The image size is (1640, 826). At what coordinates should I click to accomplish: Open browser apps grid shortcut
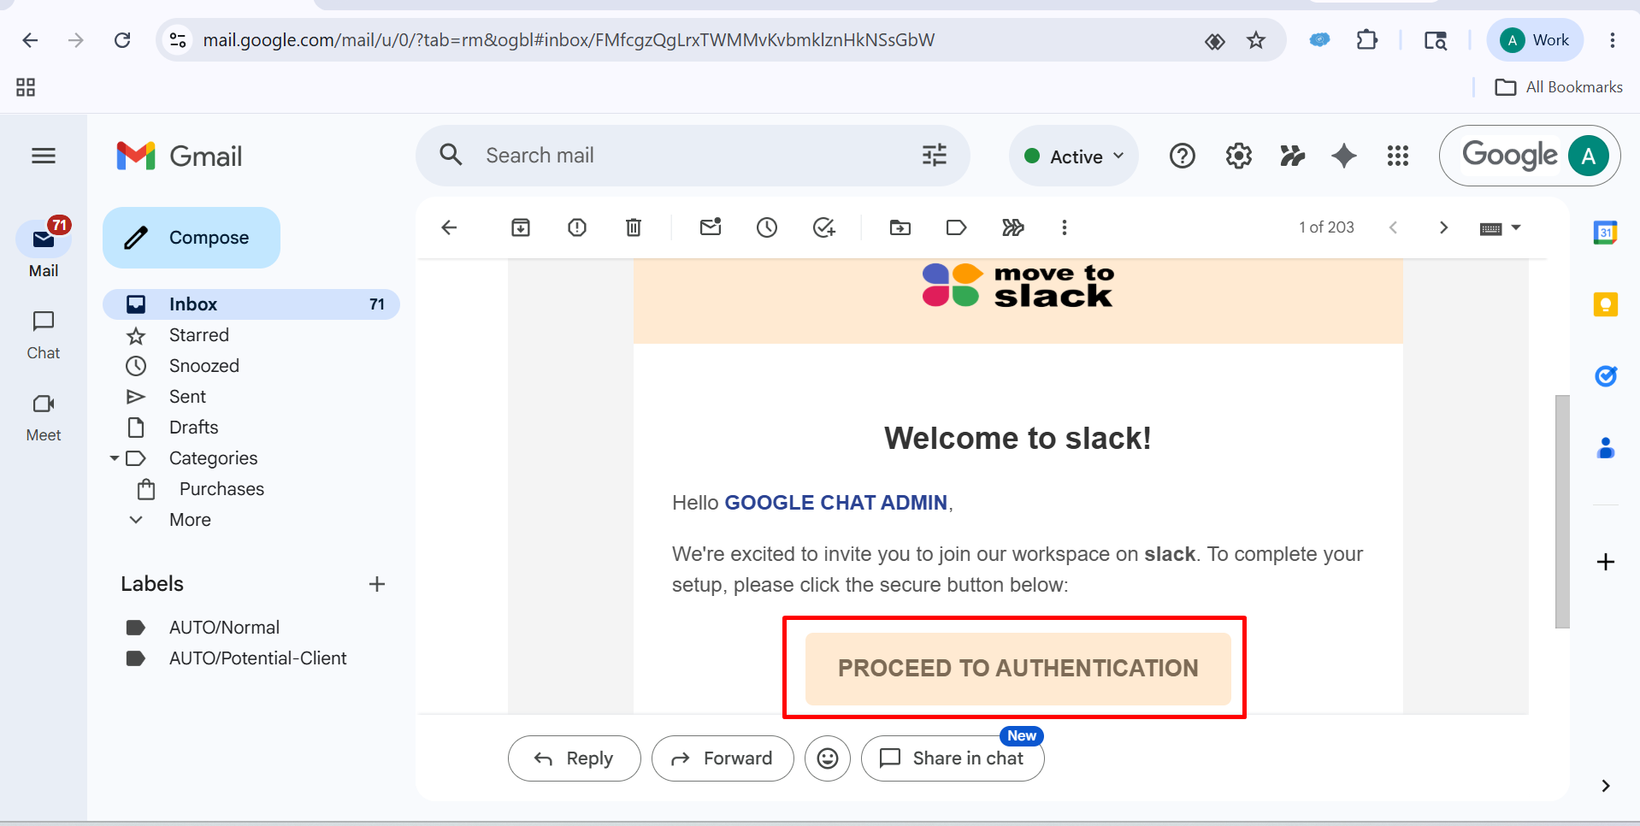click(26, 87)
